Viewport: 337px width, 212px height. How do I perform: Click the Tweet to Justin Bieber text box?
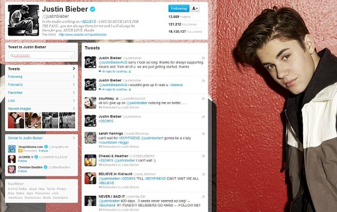point(42,55)
